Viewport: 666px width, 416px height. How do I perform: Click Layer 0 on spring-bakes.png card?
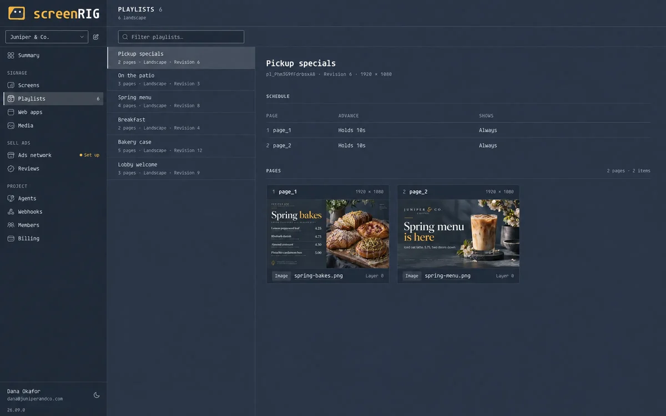click(375, 276)
